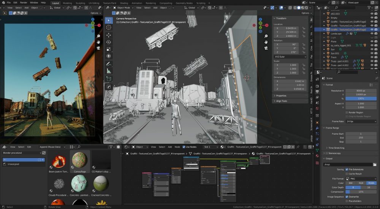Switch to the Shading workspace tab
Screen dimensions: 380x209
click(x=124, y=3)
